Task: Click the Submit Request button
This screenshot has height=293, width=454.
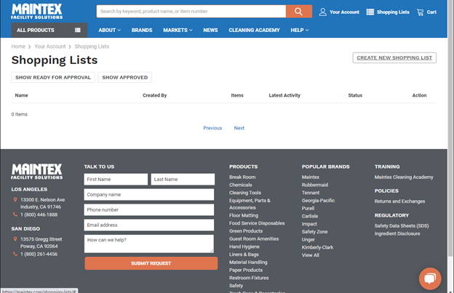Action: [x=151, y=263]
